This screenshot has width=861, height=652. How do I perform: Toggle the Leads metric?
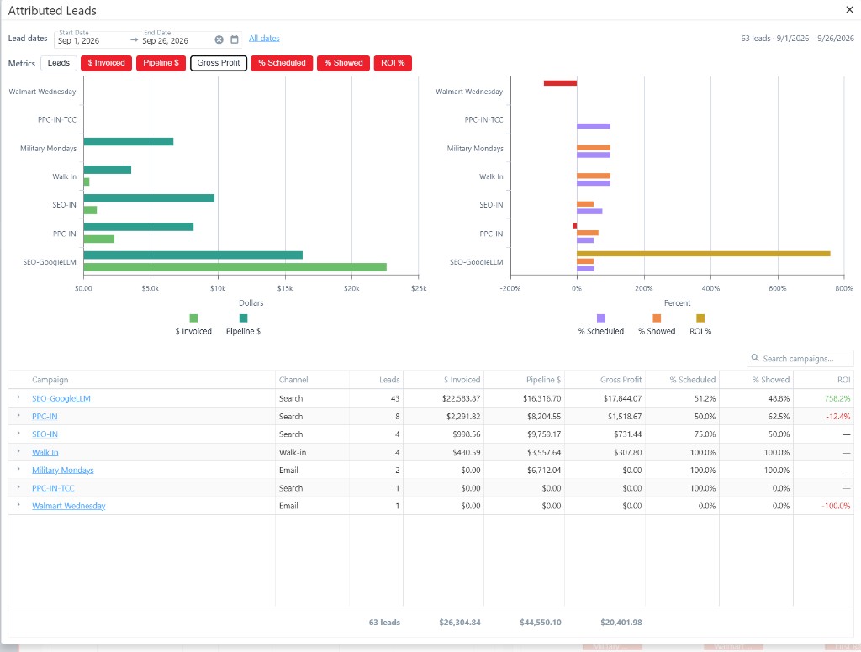pyautogui.click(x=59, y=63)
